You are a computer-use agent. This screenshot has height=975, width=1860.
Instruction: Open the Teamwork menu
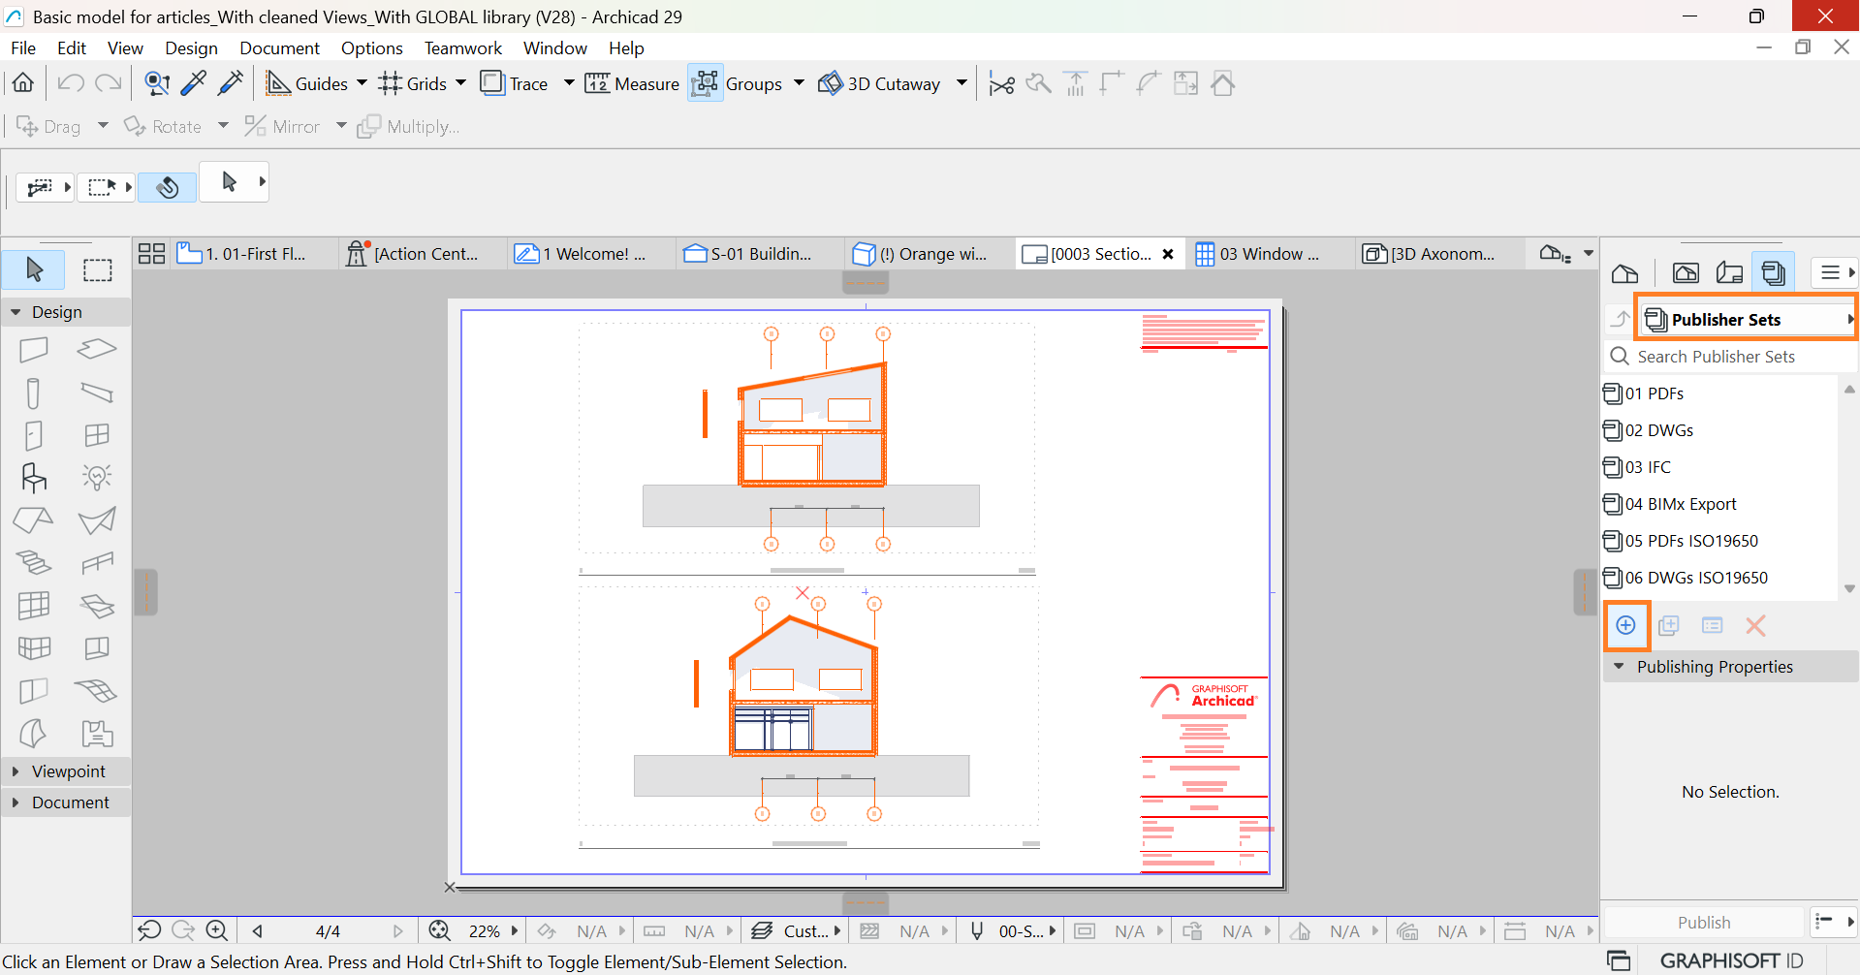coord(462,47)
